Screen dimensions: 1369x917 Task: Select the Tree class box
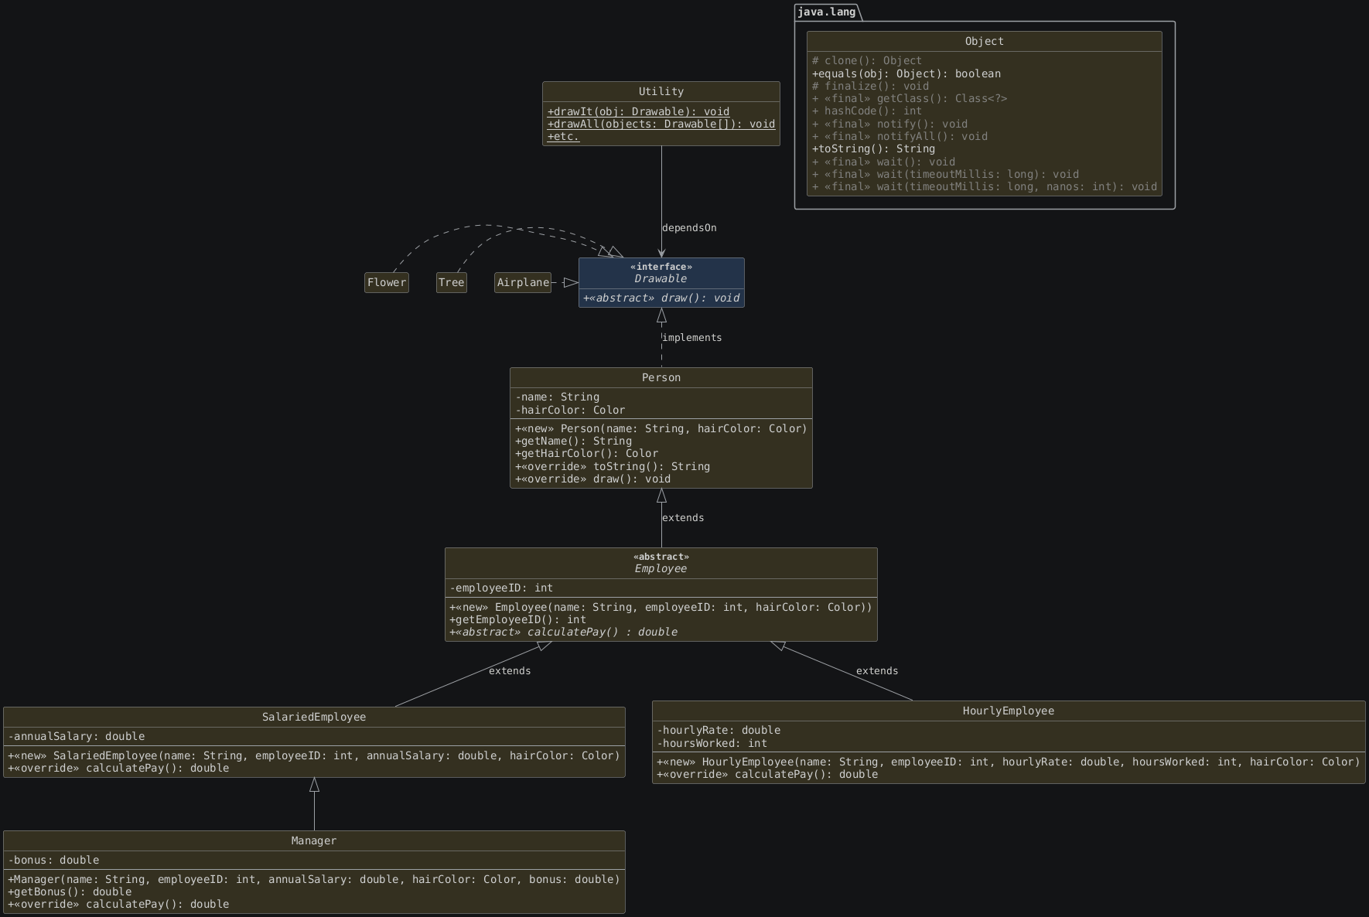(452, 282)
